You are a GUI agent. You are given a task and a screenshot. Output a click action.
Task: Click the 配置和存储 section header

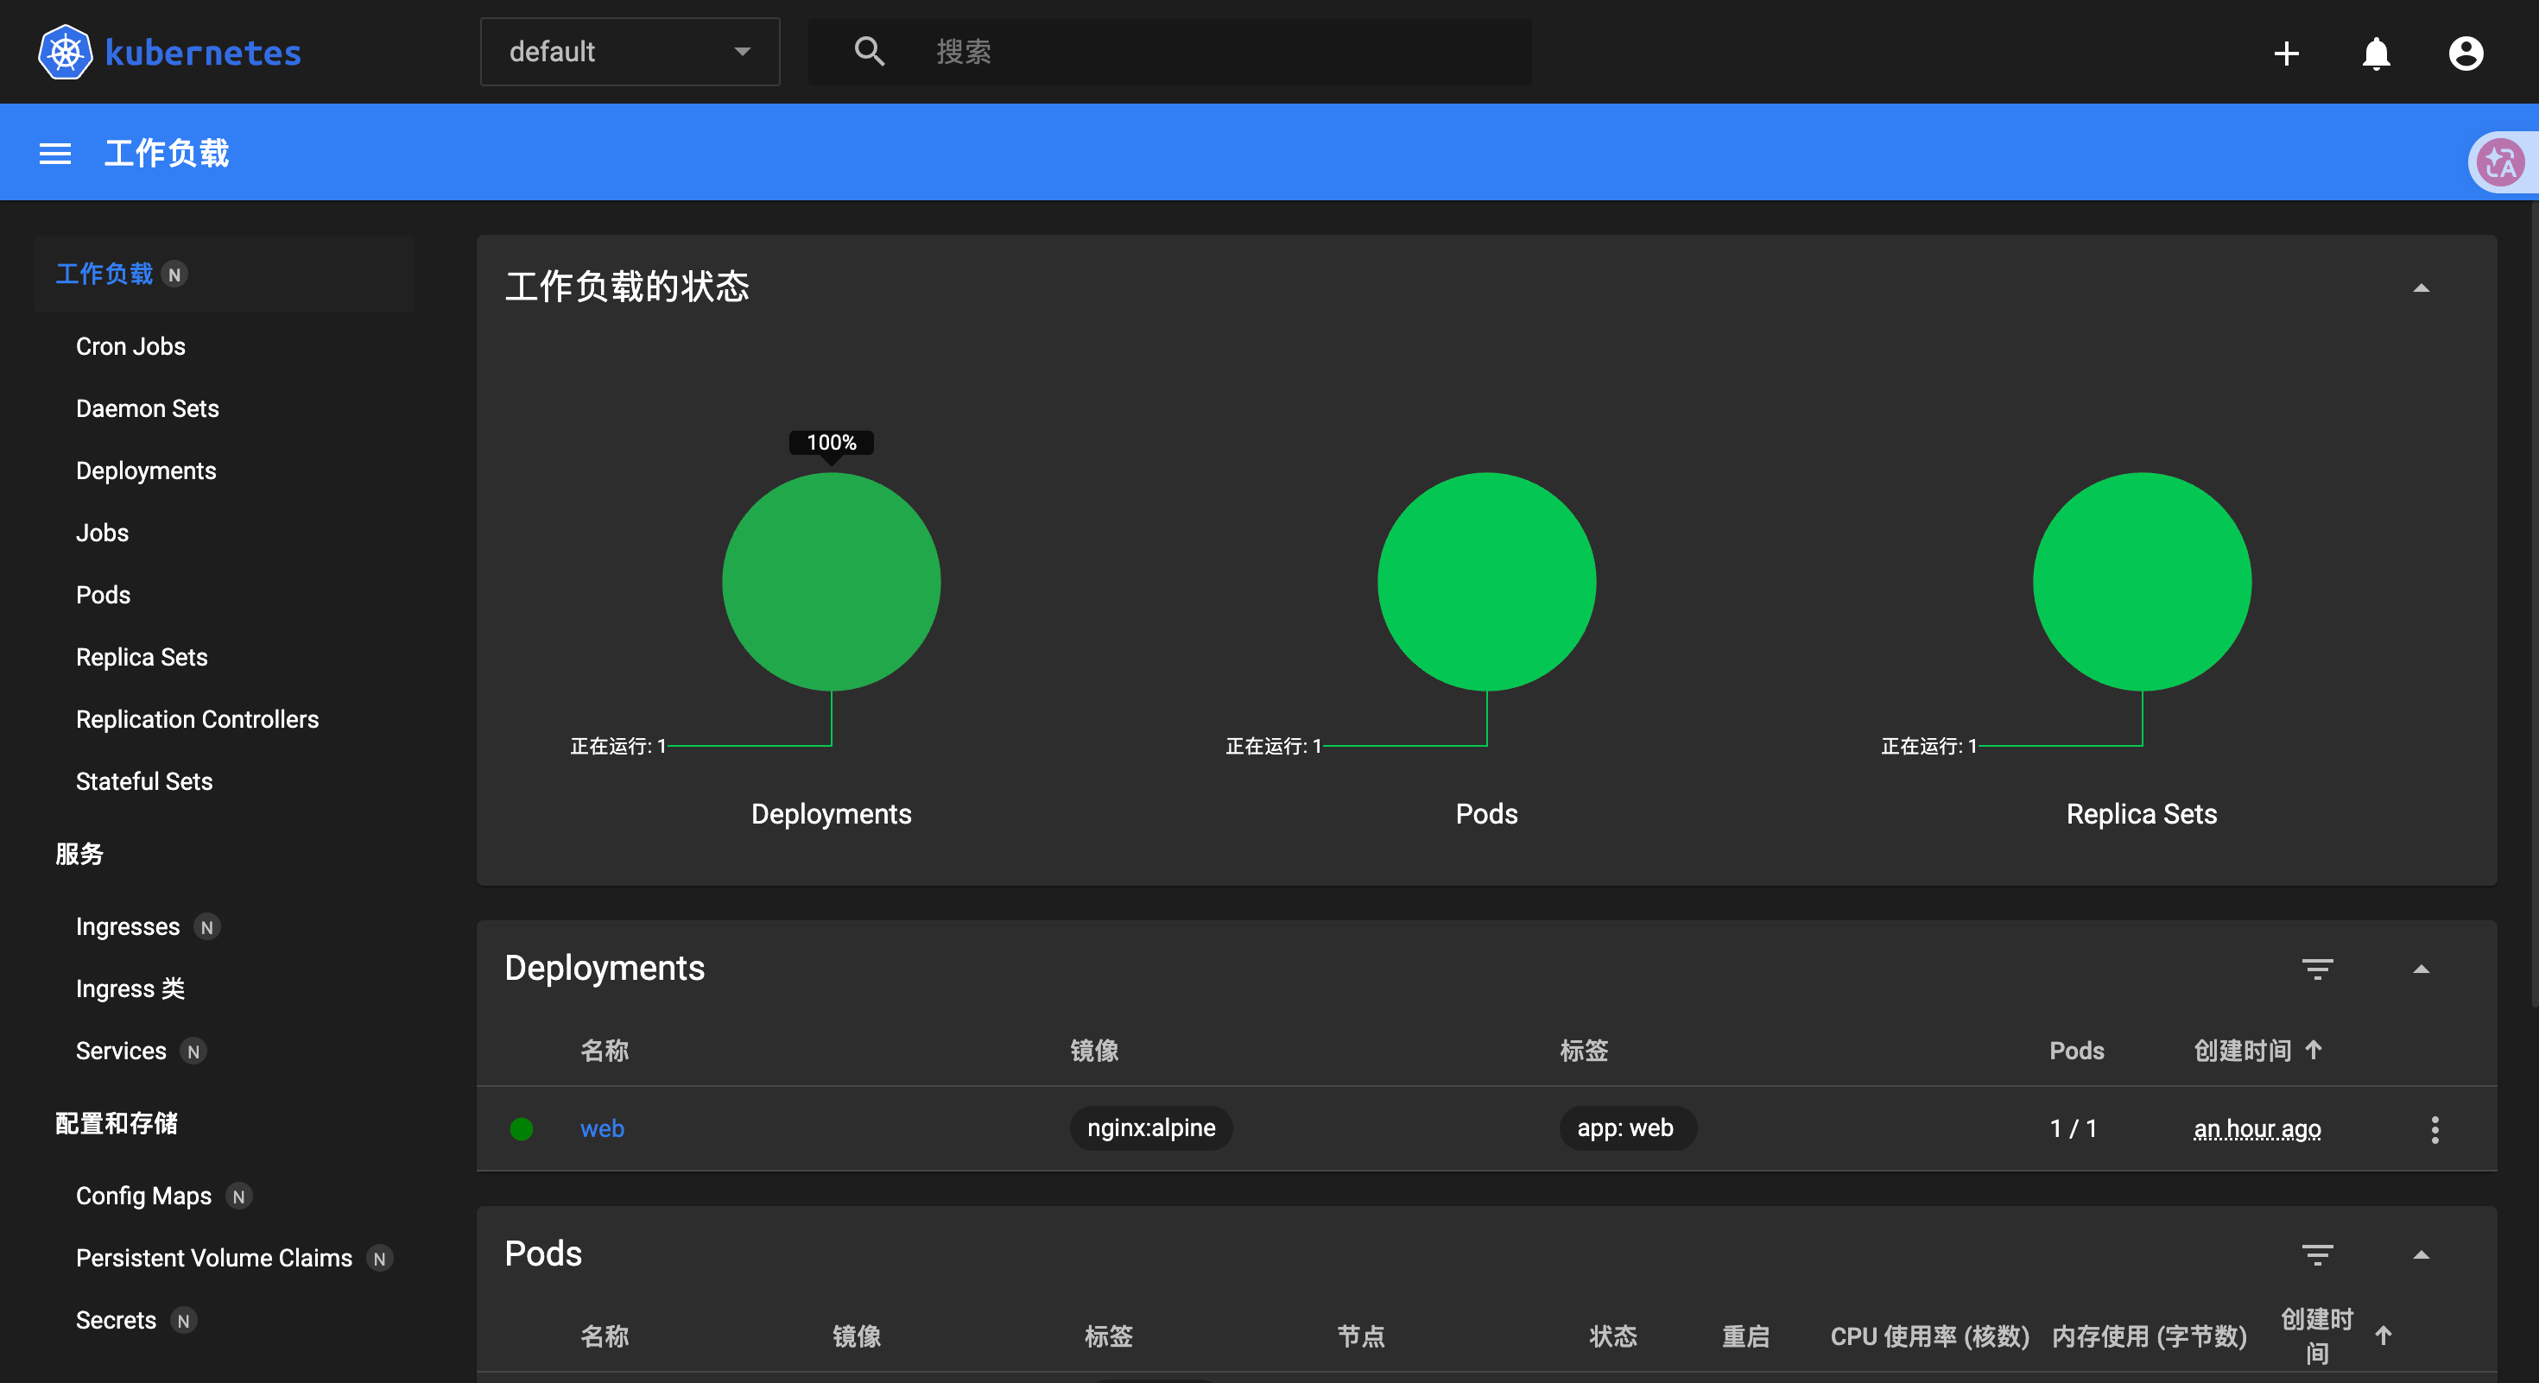(x=117, y=1124)
